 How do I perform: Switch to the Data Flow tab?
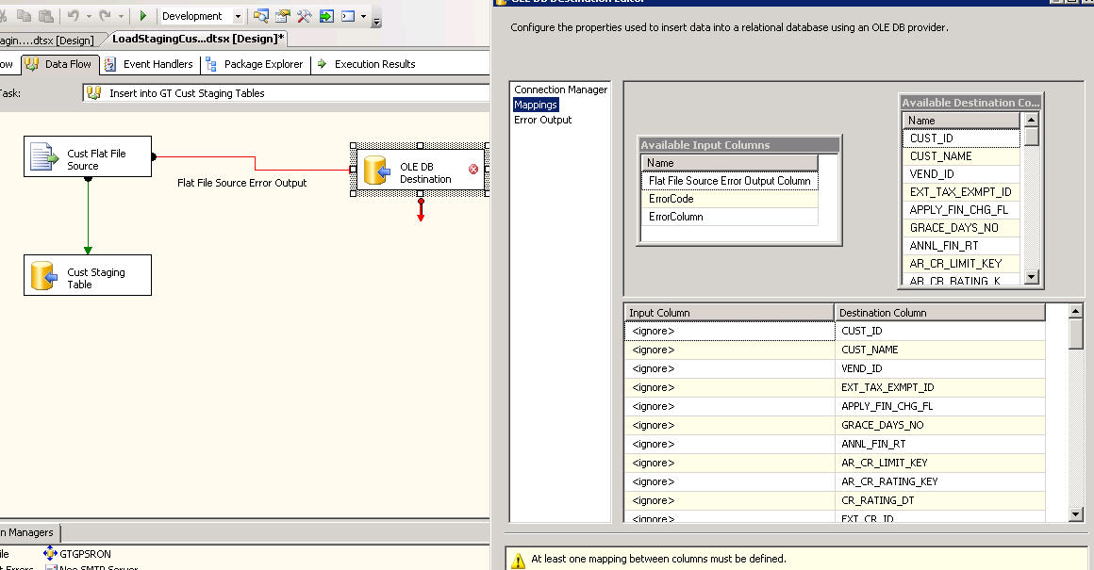pos(60,64)
